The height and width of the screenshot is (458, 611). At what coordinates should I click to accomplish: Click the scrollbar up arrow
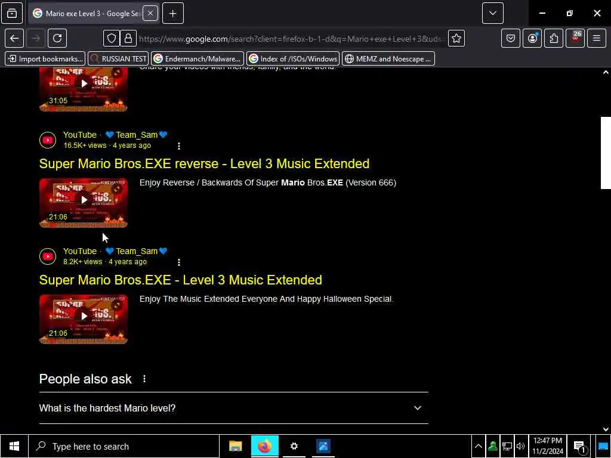tap(606, 72)
